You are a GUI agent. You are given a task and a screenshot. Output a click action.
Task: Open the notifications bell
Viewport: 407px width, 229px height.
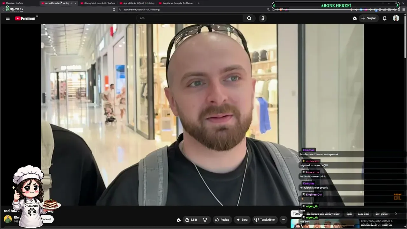click(x=384, y=18)
